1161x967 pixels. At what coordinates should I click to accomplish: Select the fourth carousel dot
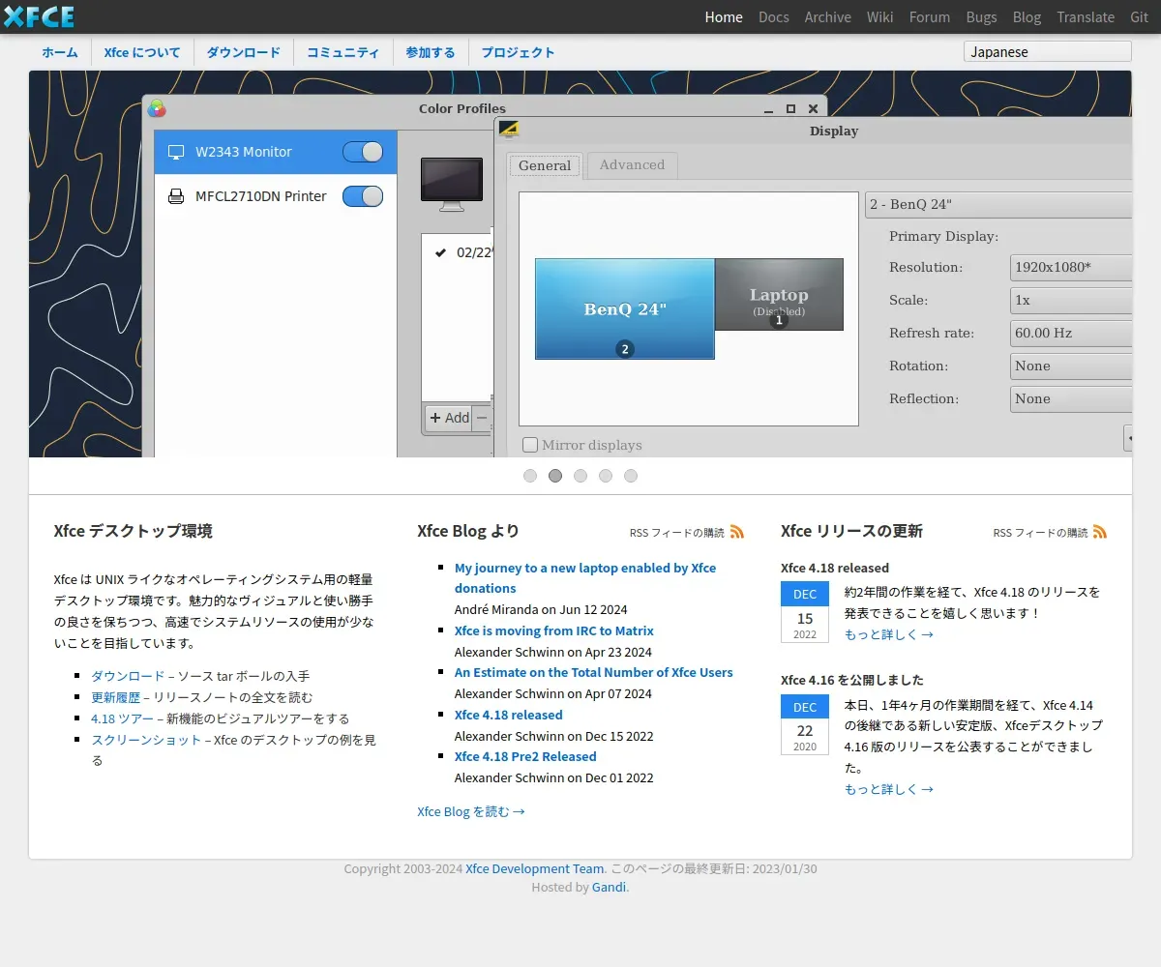coord(606,476)
